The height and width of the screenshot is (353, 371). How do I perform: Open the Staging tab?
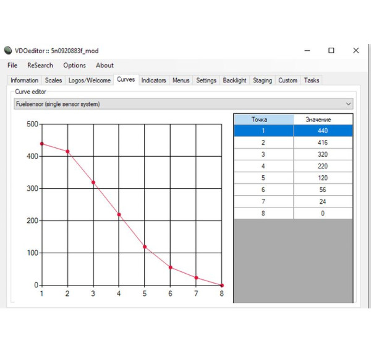coord(262,81)
